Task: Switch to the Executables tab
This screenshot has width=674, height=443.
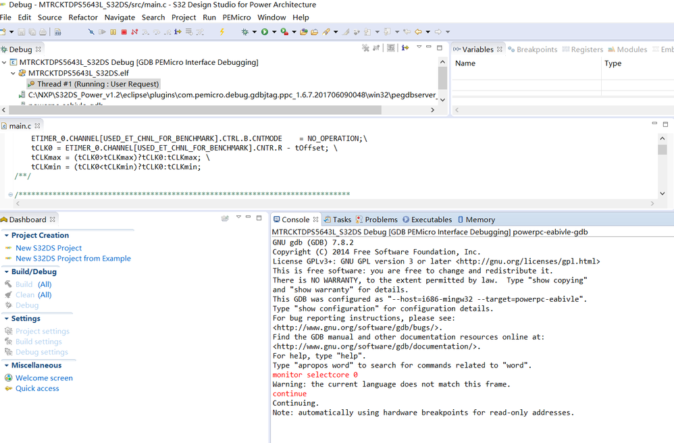Action: point(427,219)
